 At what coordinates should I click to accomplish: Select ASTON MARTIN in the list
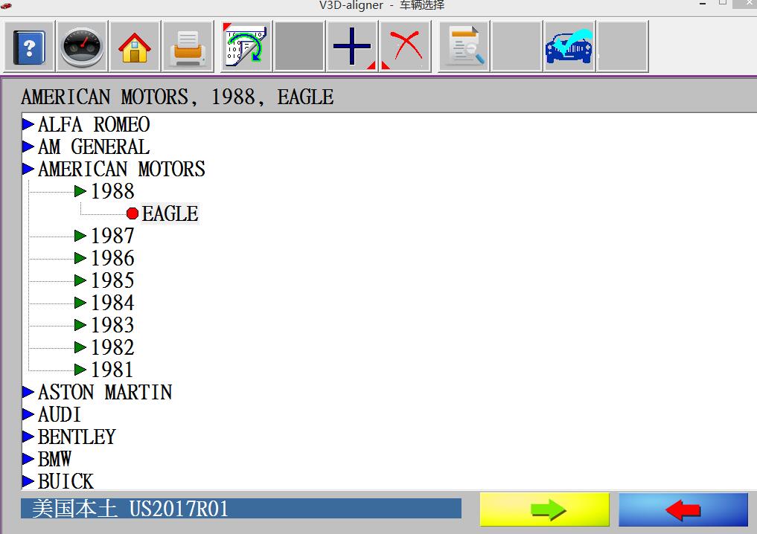pos(104,393)
